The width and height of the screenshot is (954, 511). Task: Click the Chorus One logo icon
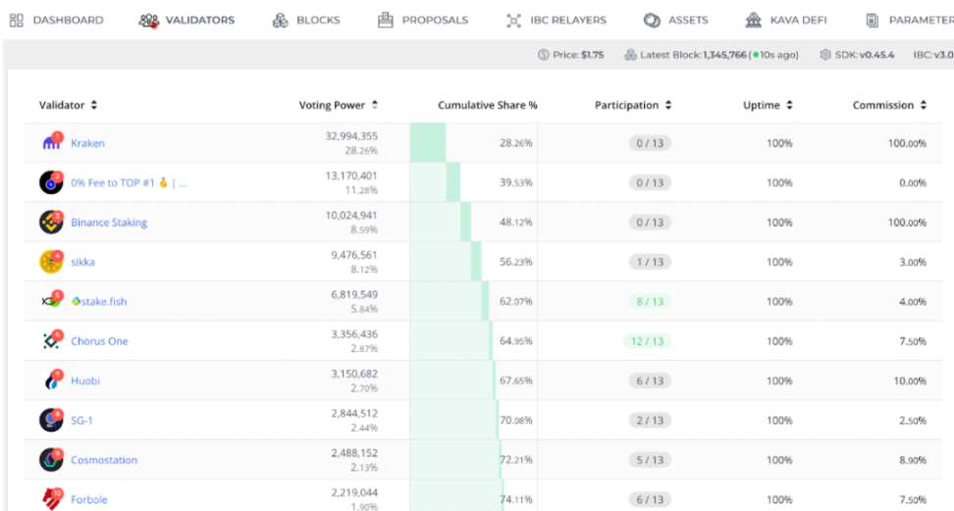pyautogui.click(x=51, y=341)
